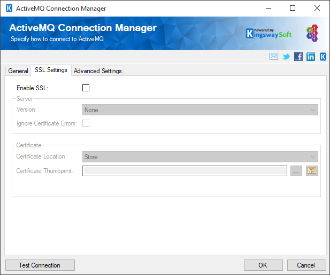Confirm with the OK button

coord(263,265)
